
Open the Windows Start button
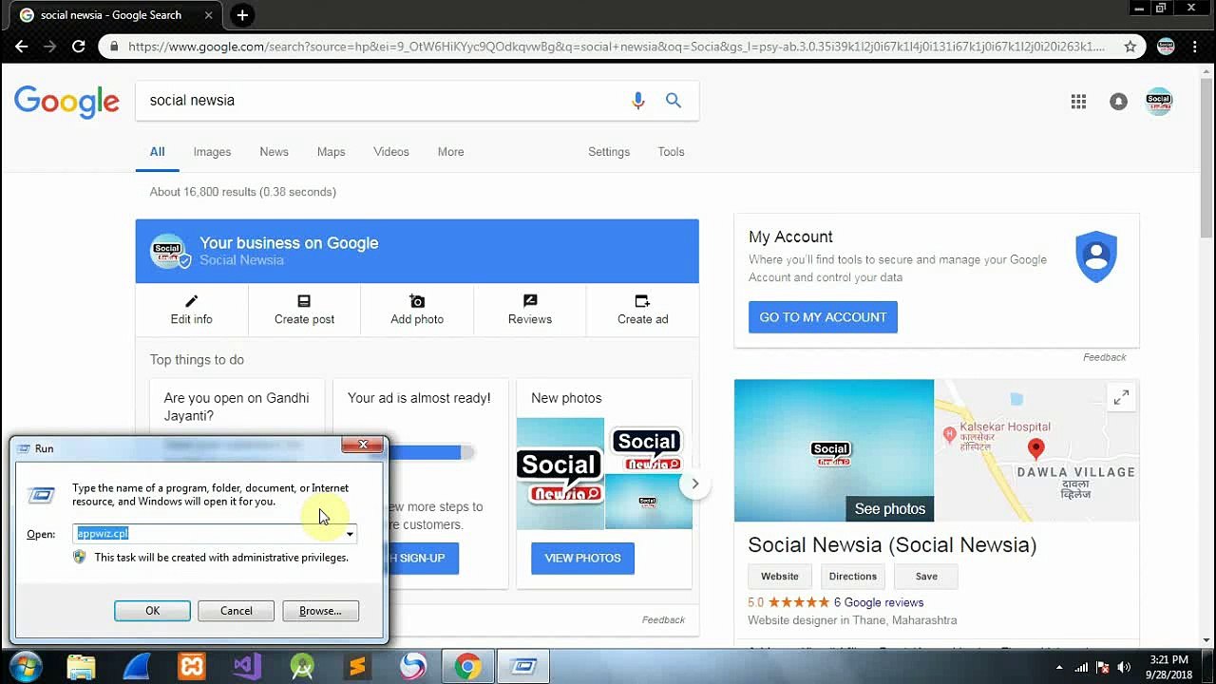point(26,667)
